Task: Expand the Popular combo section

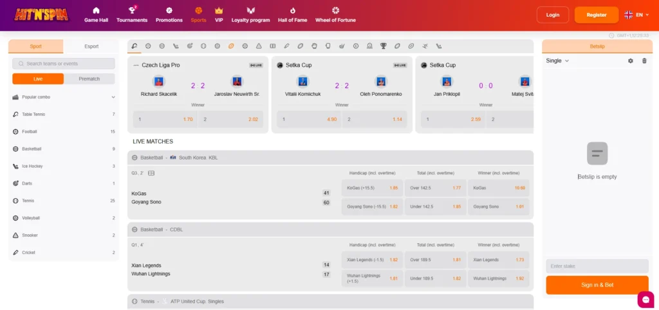Action: tap(64, 97)
